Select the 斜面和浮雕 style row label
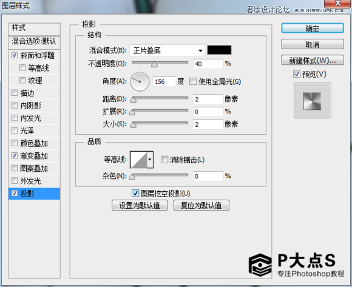This screenshot has width=352, height=287. click(x=38, y=55)
